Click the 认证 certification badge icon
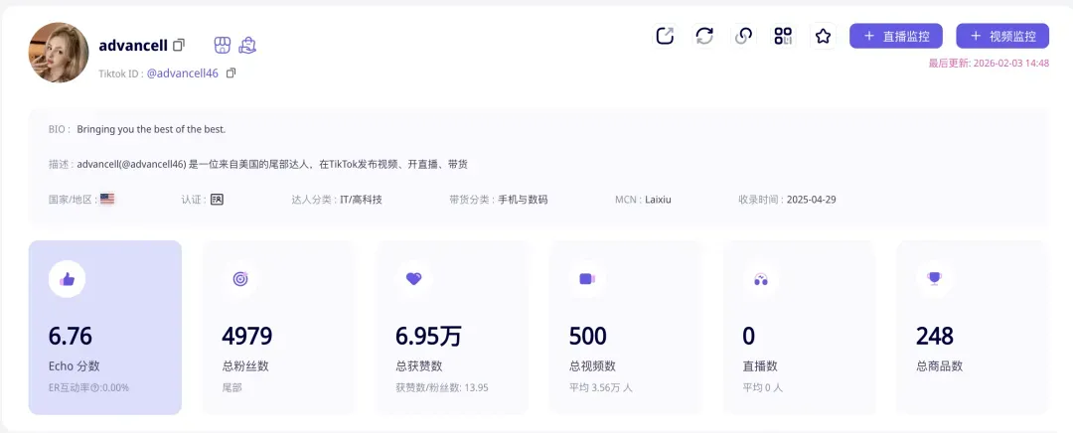The height and width of the screenshot is (433, 1073). tap(217, 200)
